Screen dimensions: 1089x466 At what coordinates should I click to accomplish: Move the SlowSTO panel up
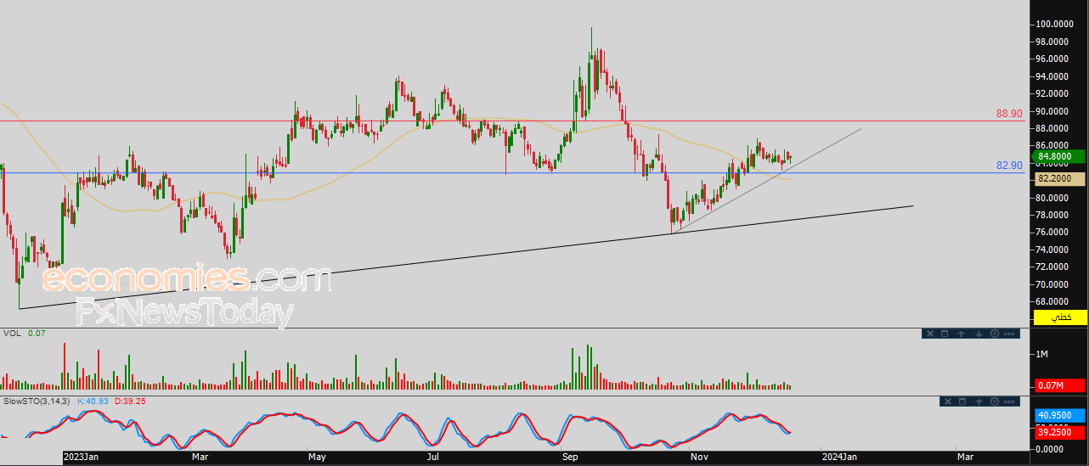coord(979,401)
